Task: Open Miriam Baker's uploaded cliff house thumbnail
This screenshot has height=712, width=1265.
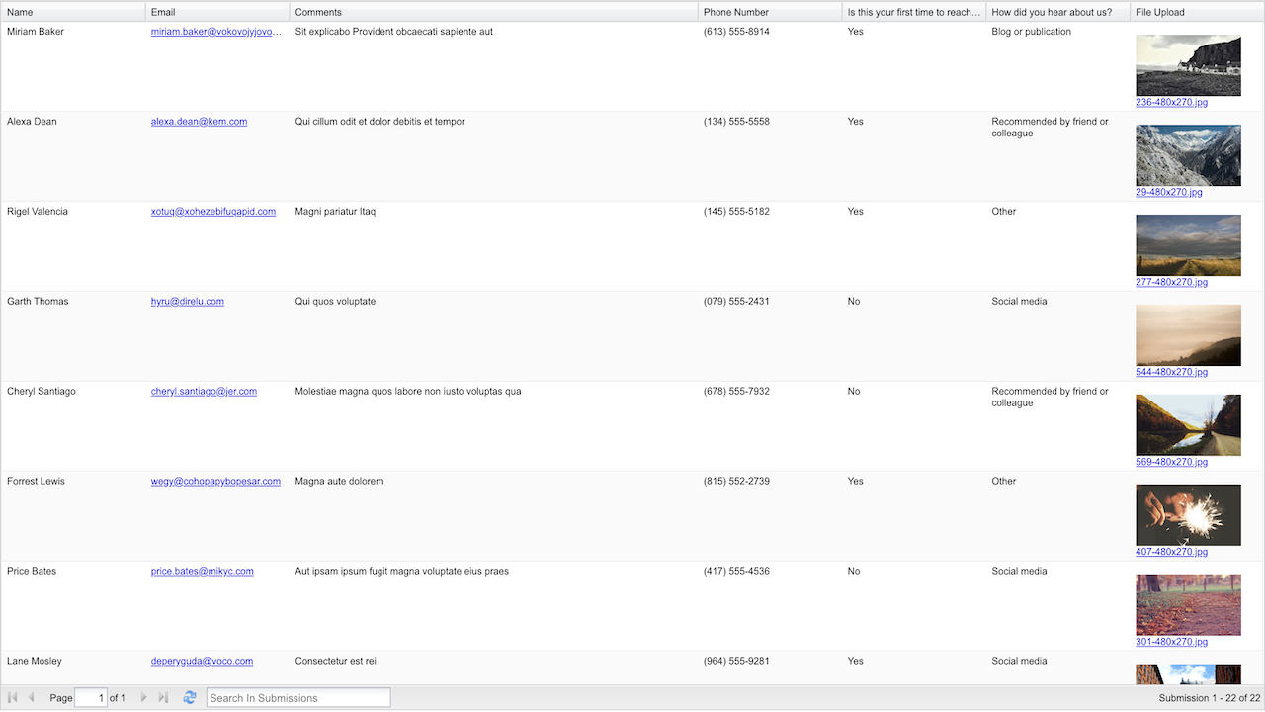Action: [1188, 65]
